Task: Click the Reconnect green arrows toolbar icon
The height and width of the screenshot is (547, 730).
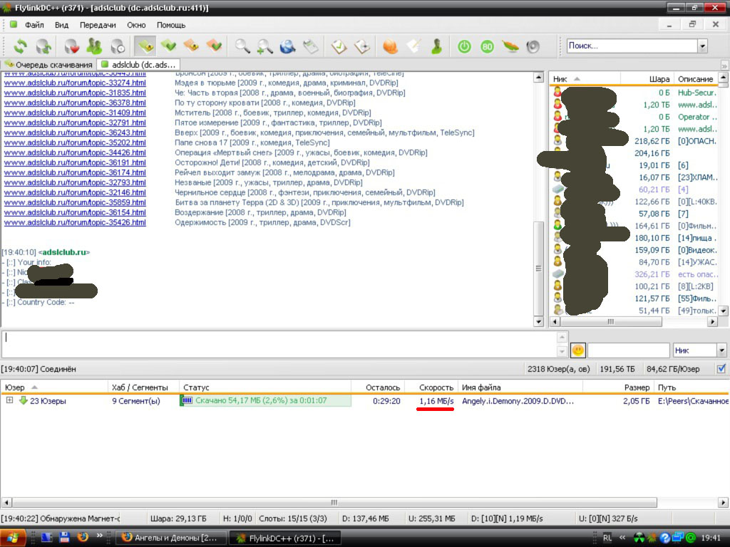Action: point(20,46)
